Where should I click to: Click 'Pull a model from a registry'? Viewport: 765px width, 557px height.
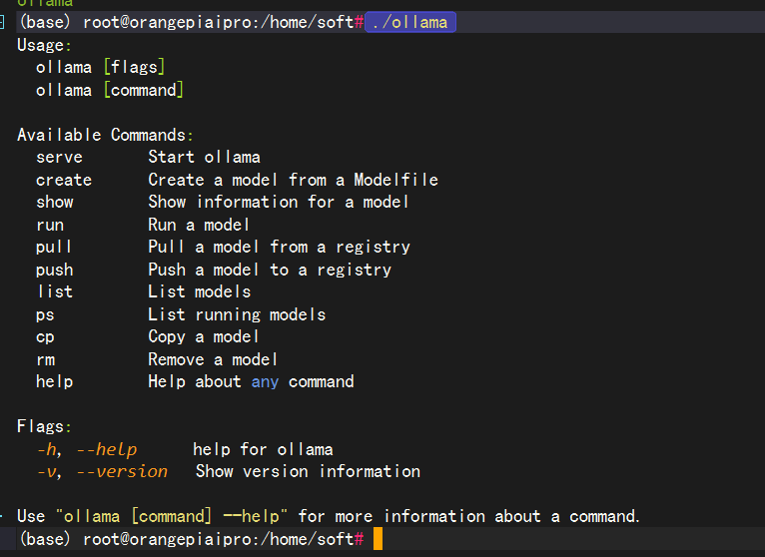[279, 247]
